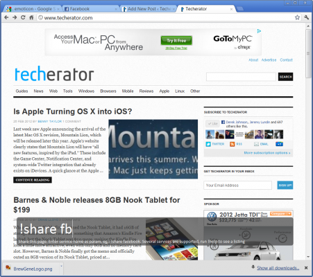Open the Web section

(x=53, y=91)
